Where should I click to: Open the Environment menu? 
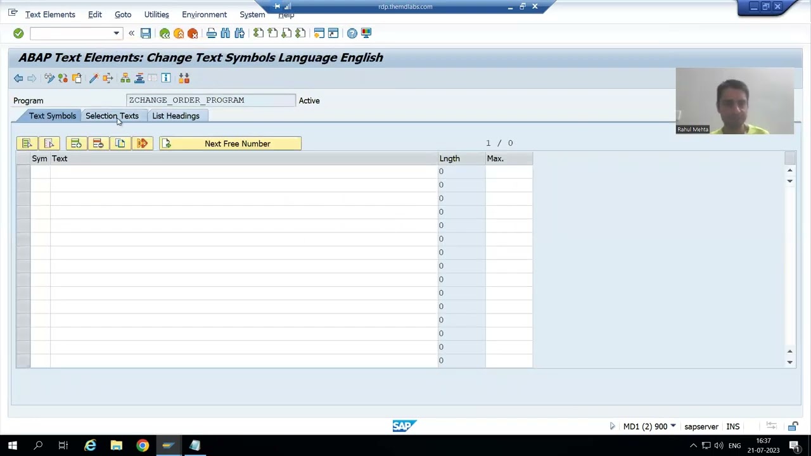[204, 15]
